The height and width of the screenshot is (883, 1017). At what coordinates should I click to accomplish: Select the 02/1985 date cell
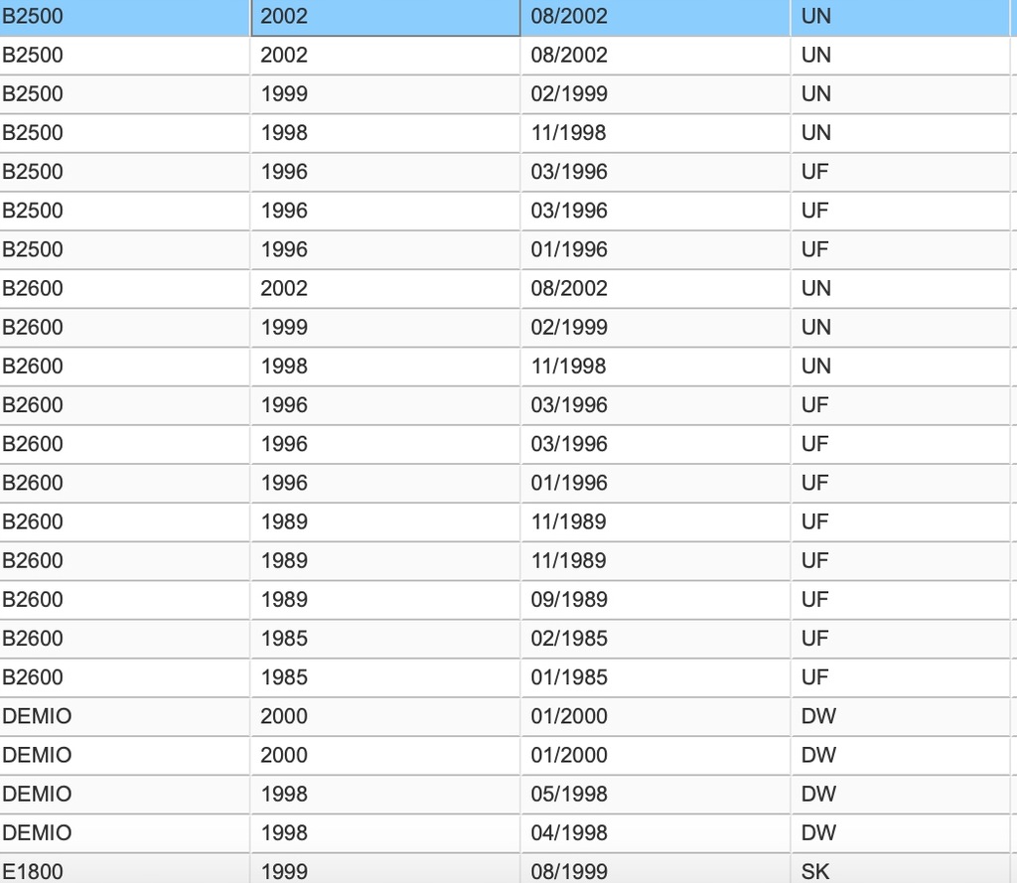(x=655, y=639)
